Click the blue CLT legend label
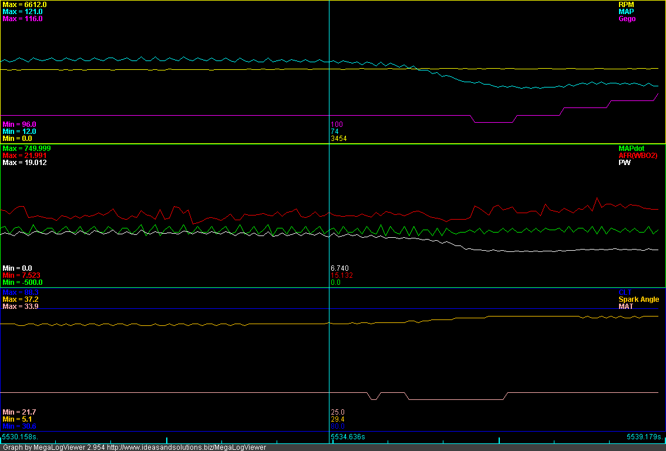This screenshot has width=666, height=451. [x=626, y=292]
